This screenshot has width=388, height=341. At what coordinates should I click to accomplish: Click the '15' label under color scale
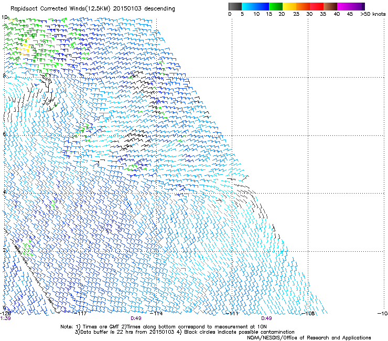coord(269,14)
